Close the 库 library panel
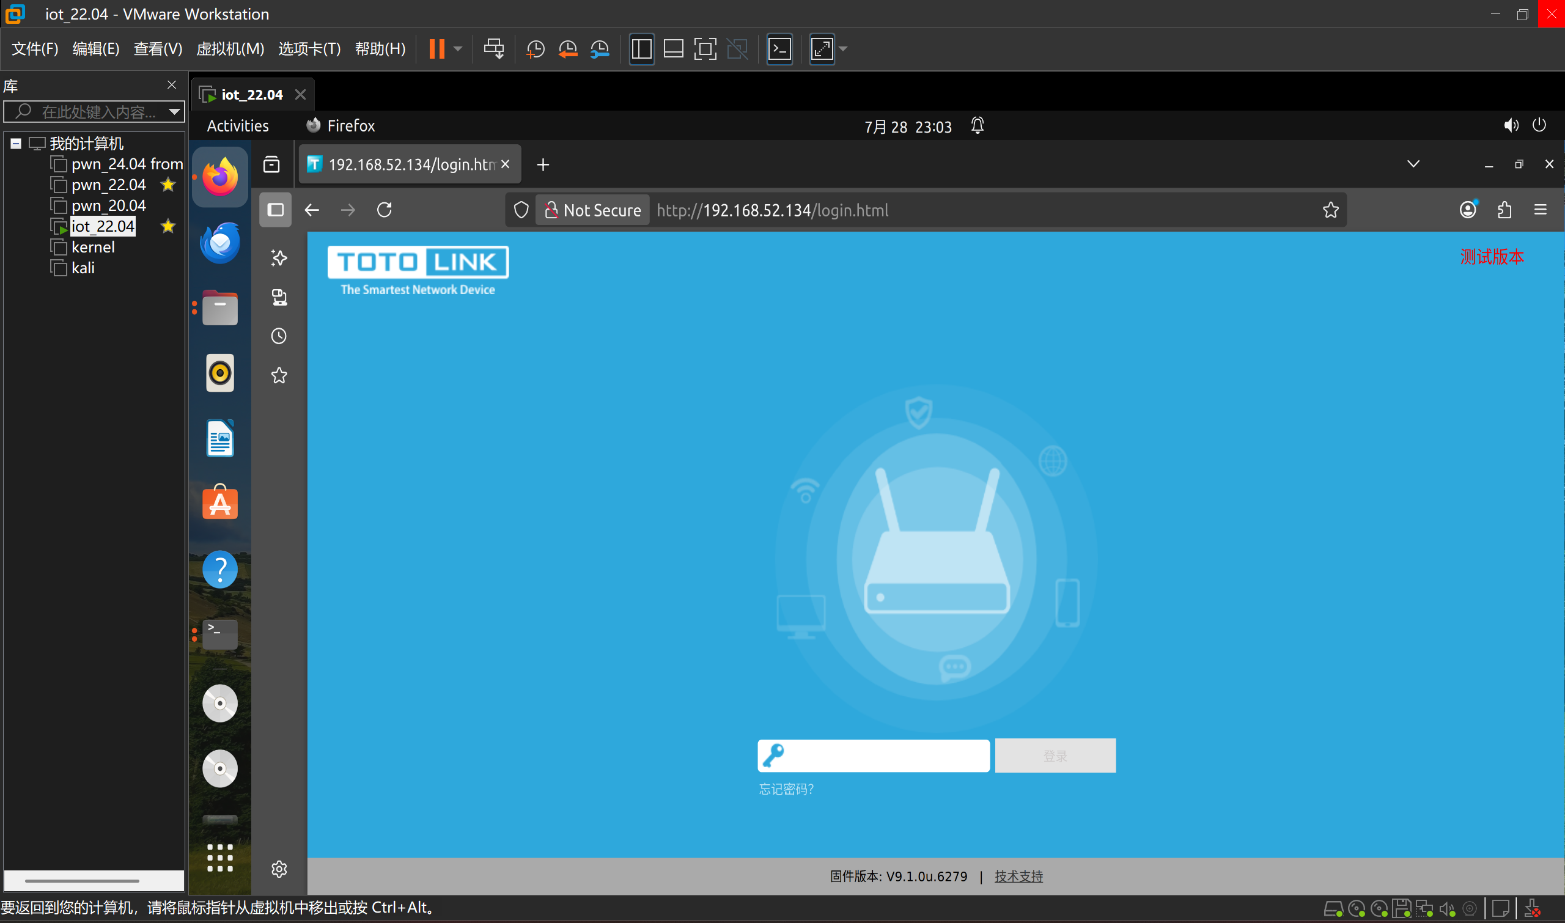 [172, 84]
